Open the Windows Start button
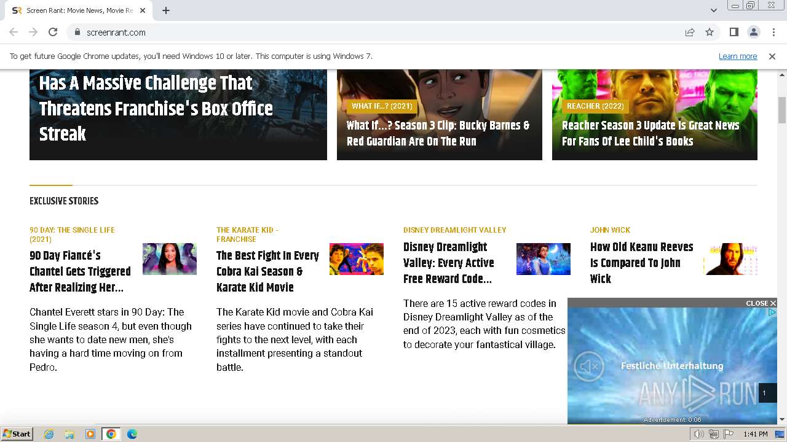This screenshot has height=442, width=787. [x=17, y=434]
